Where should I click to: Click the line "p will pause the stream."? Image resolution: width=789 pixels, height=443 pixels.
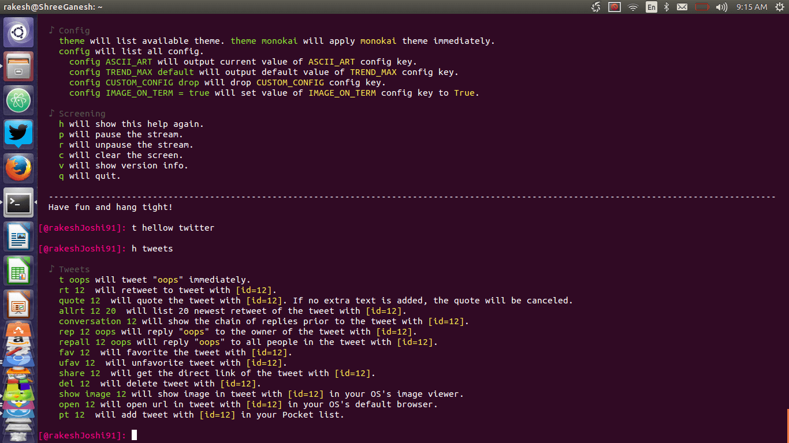[121, 134]
